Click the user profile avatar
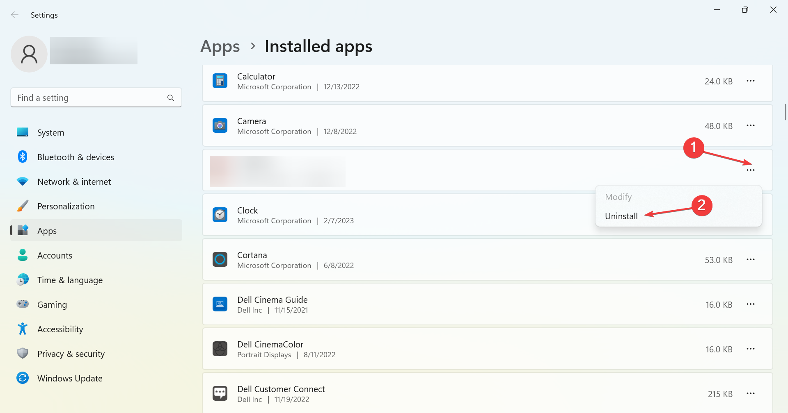The width and height of the screenshot is (788, 413). (x=29, y=54)
